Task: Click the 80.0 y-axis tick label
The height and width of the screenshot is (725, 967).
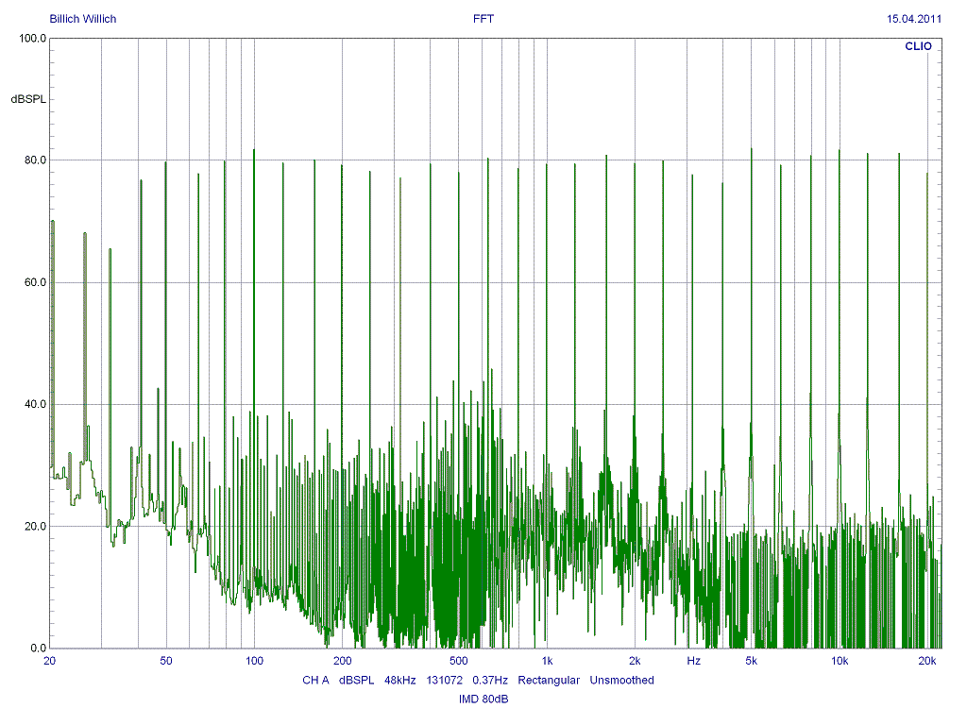Action: pos(35,160)
